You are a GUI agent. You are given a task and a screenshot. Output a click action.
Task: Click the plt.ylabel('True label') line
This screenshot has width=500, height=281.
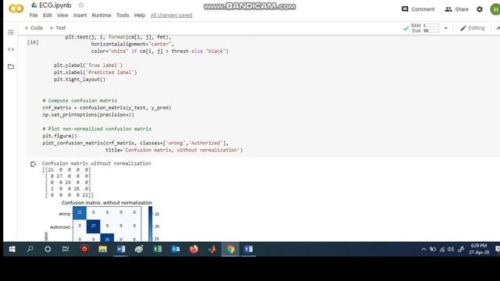[88, 66]
